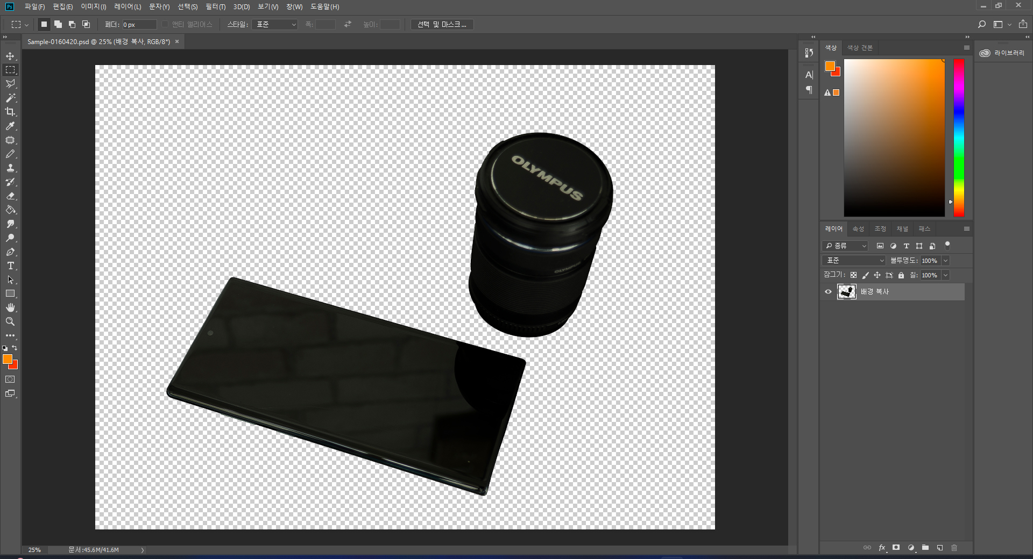The width and height of the screenshot is (1033, 559).
Task: Reset default foreground and background colors
Action: click(x=5, y=348)
